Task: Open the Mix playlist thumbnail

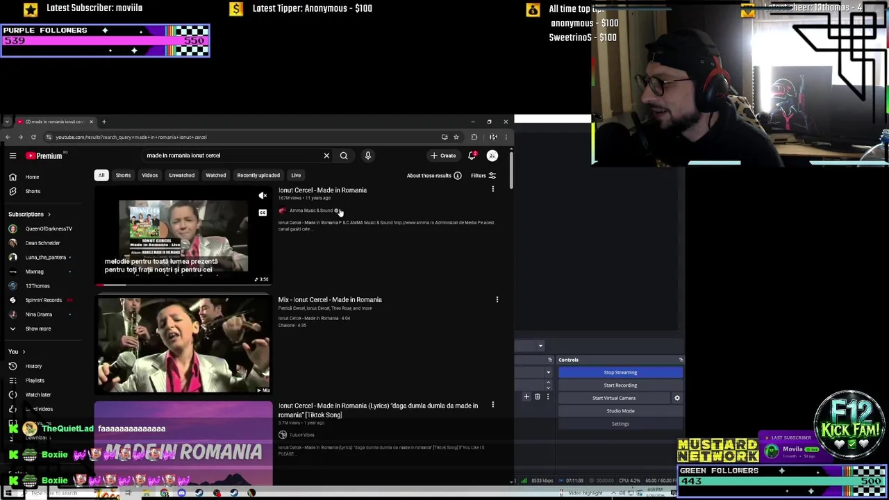Action: tap(183, 344)
